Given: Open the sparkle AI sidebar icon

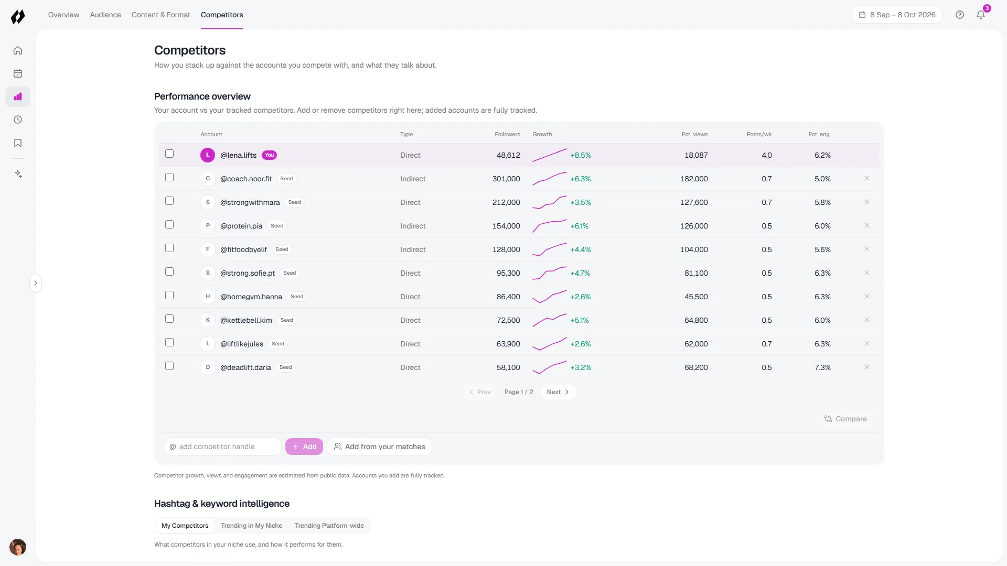Looking at the screenshot, I should [x=18, y=174].
